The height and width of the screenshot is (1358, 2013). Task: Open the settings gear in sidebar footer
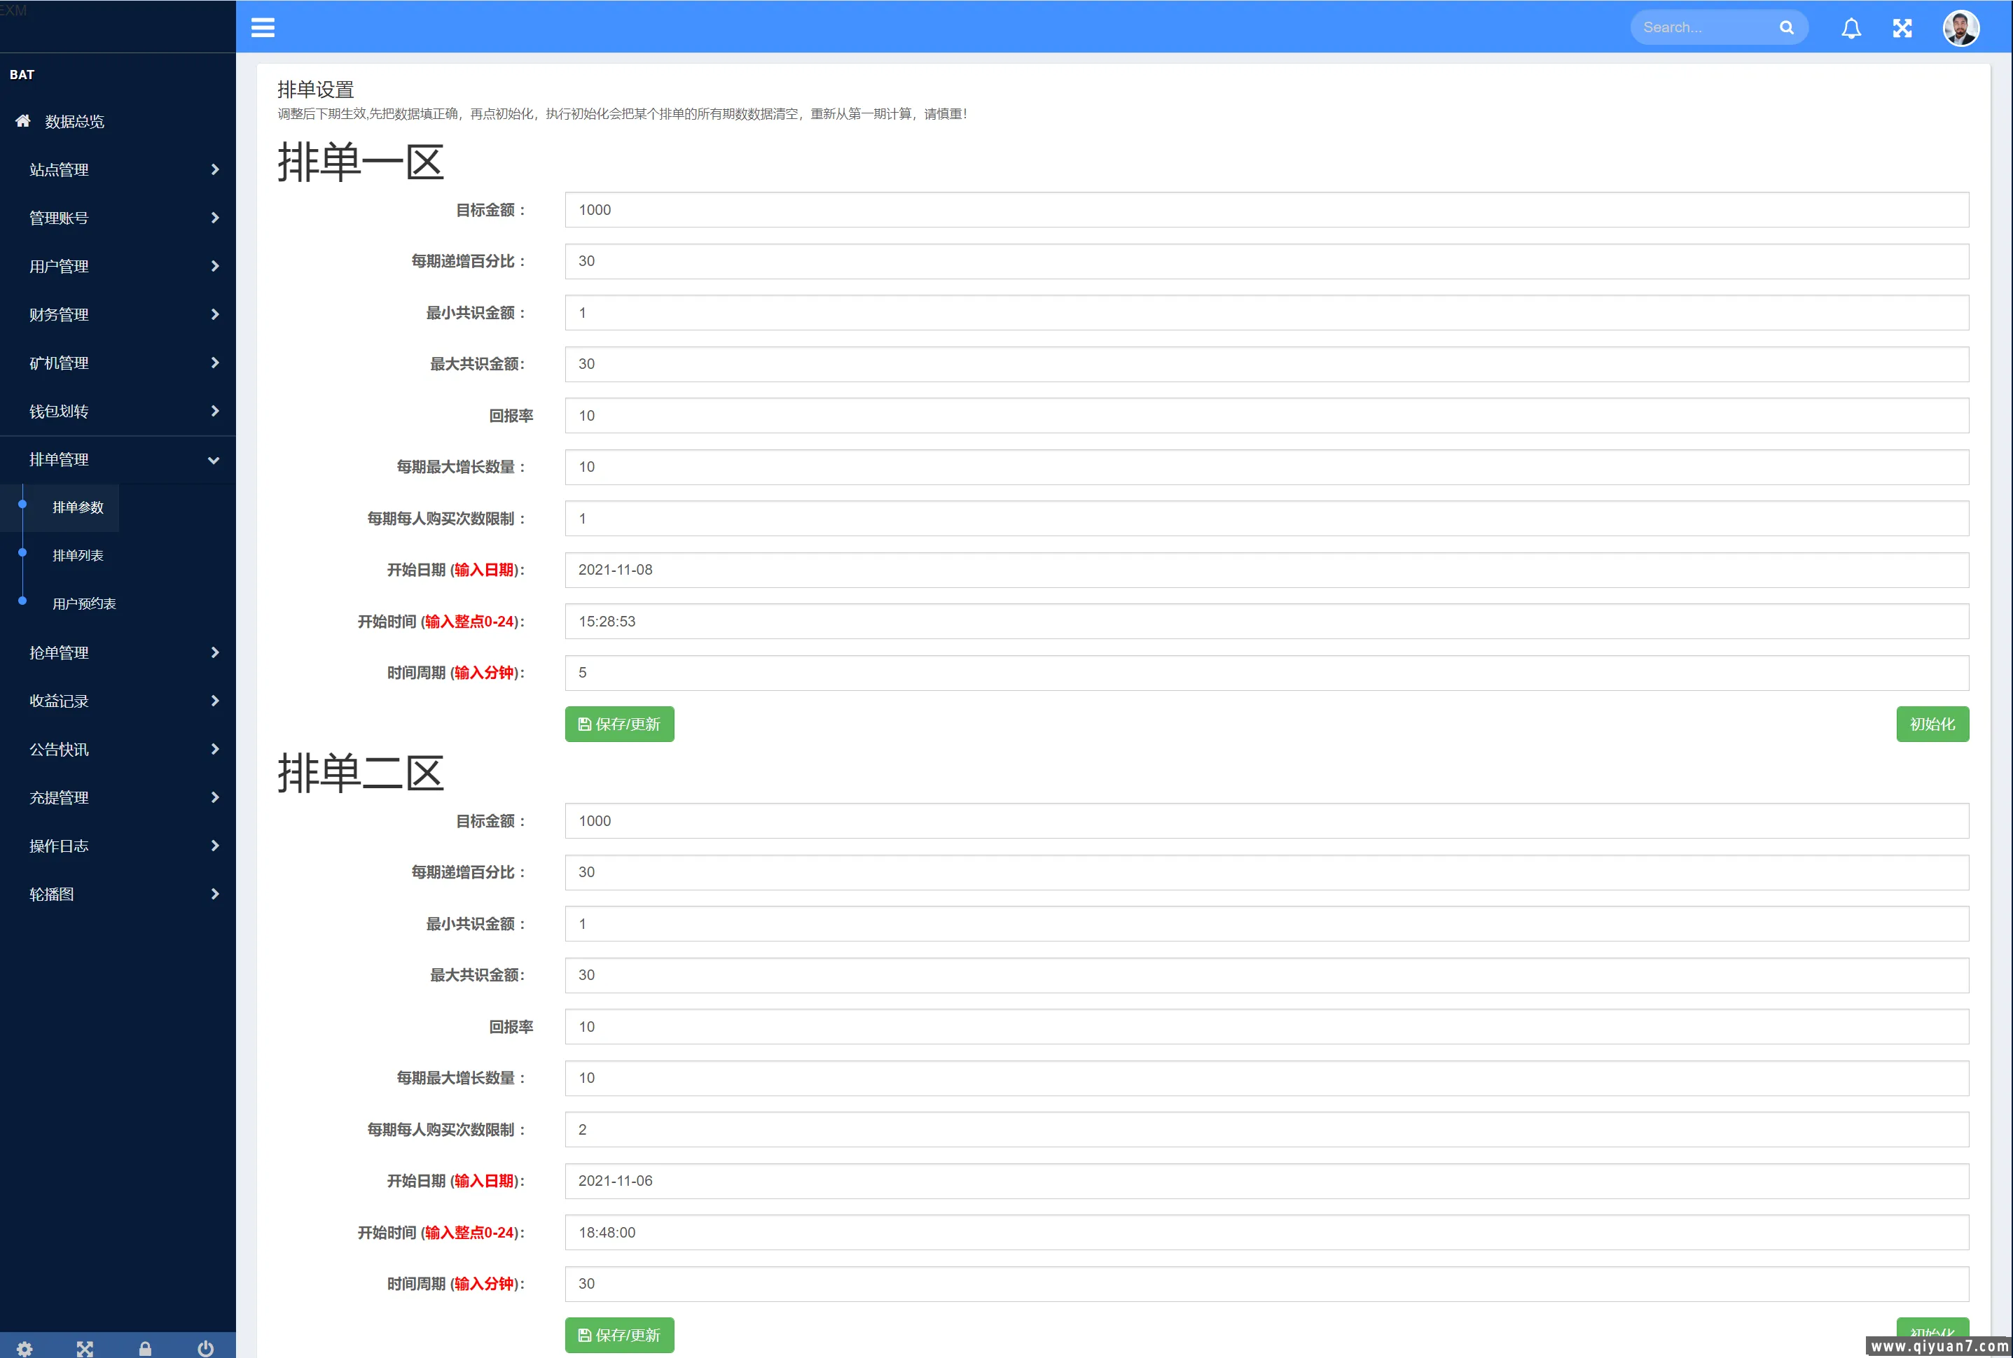(26, 1347)
